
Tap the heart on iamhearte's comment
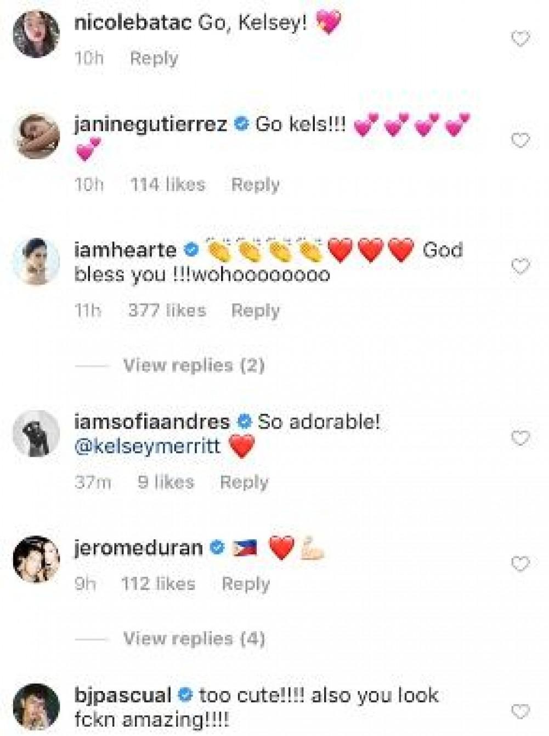[x=520, y=267]
